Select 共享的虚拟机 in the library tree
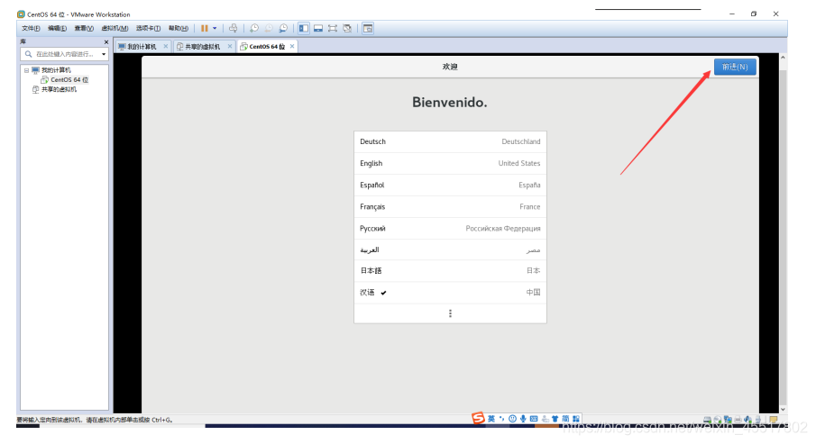This screenshot has height=444, width=816. coord(59,89)
